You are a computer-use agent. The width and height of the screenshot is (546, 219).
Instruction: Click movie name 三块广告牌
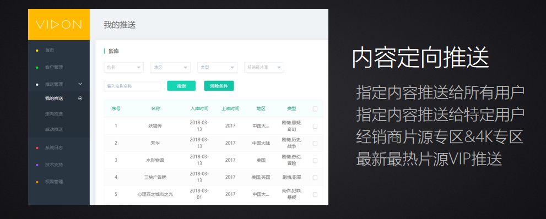(155, 177)
